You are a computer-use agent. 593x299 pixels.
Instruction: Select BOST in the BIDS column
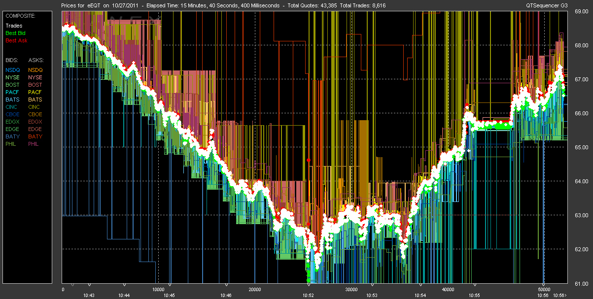click(x=13, y=85)
